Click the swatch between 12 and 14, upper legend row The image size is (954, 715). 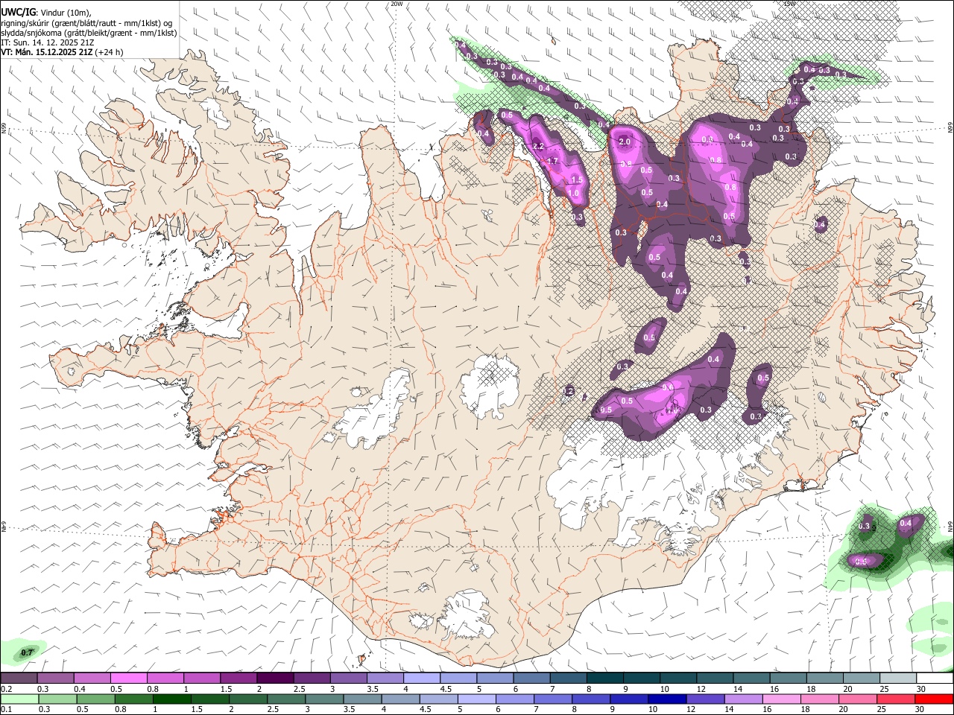point(715,679)
